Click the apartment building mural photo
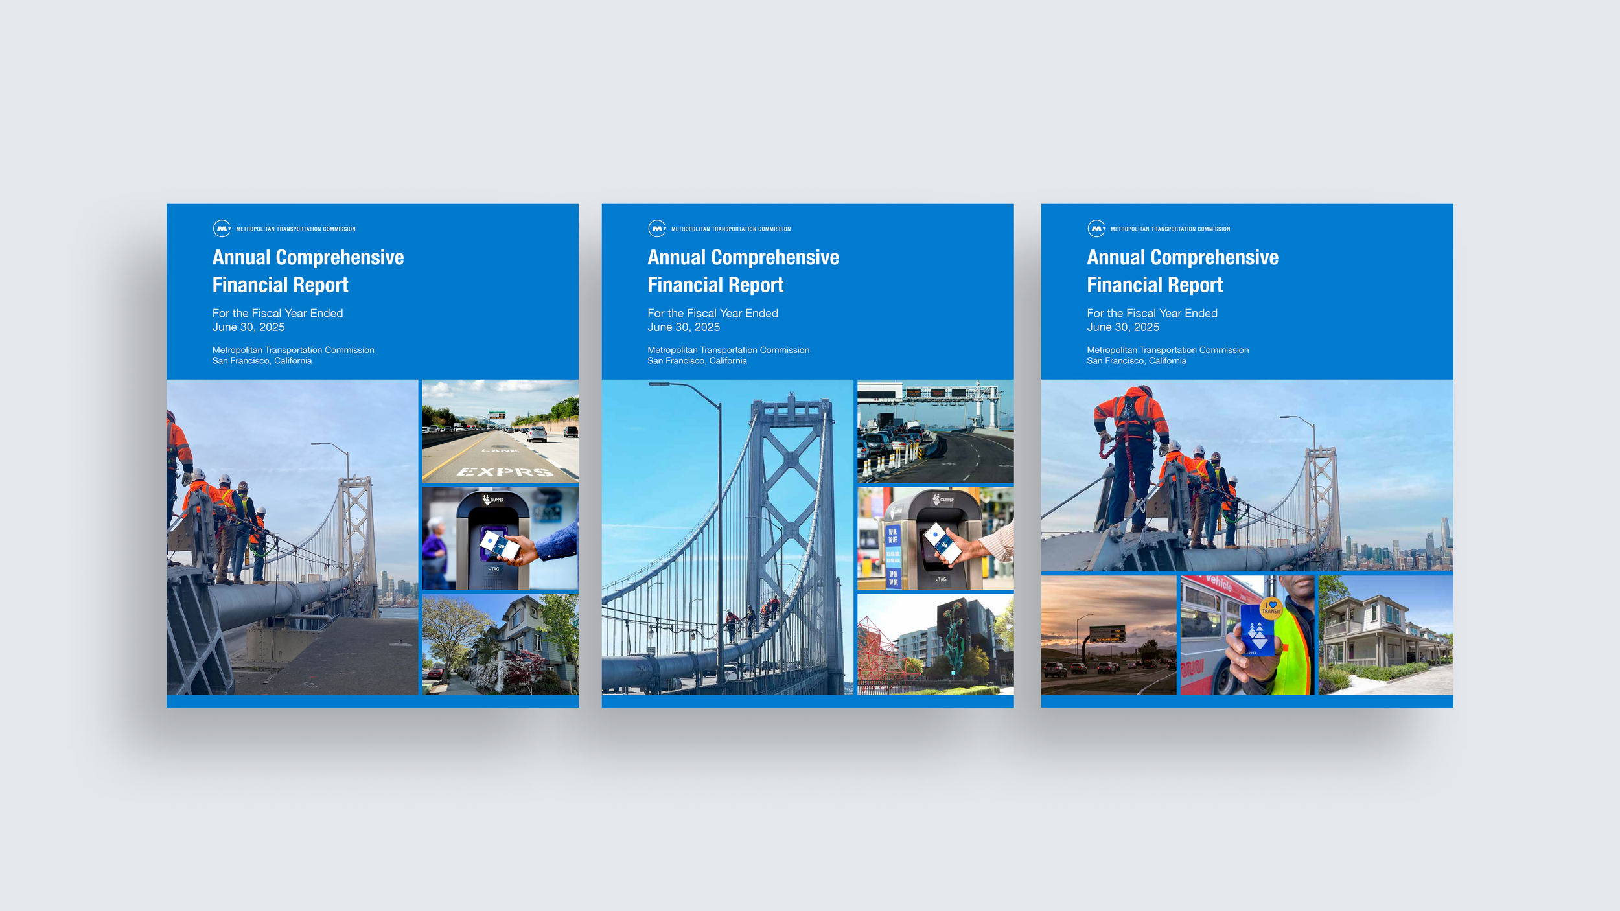 935,644
